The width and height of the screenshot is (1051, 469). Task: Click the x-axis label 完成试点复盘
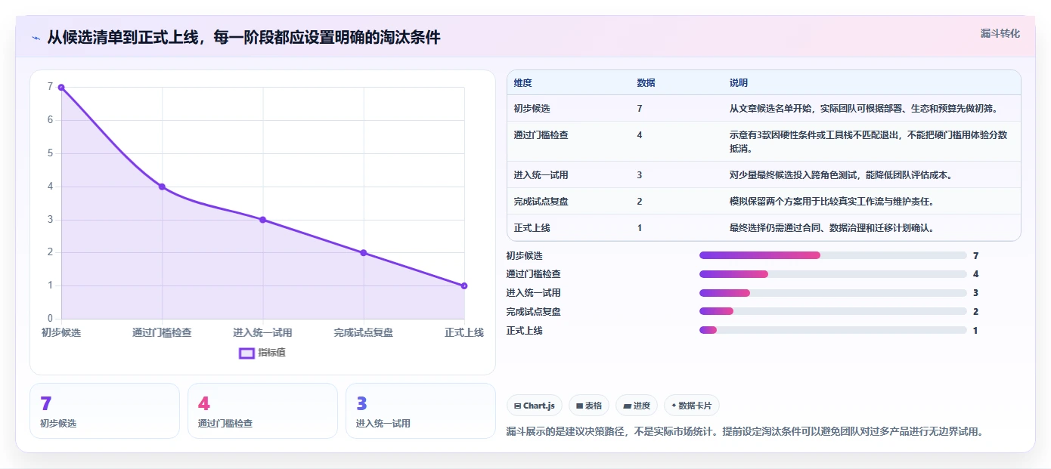tap(364, 332)
